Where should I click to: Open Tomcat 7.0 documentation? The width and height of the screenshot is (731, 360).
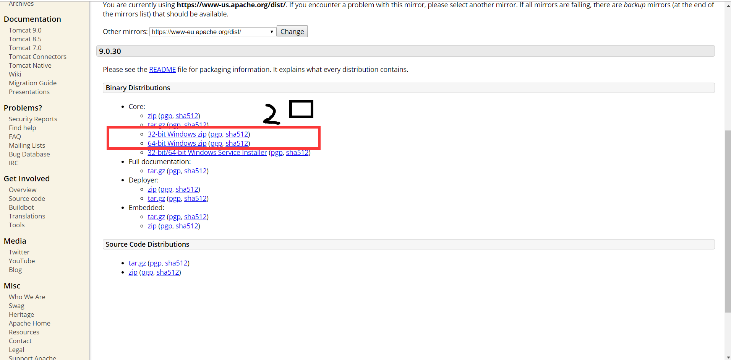25,48
